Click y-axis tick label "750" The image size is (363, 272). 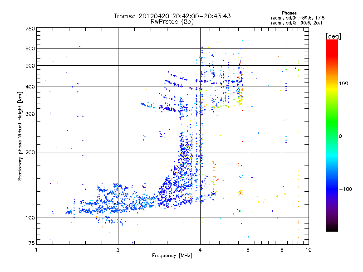(30, 29)
